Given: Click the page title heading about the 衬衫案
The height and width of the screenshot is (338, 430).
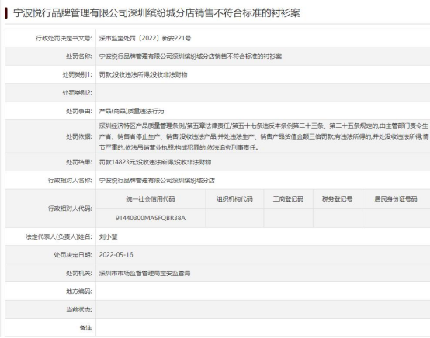Looking at the screenshot, I should [x=157, y=13].
